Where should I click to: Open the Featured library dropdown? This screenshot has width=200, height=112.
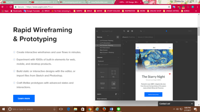coord(108,61)
